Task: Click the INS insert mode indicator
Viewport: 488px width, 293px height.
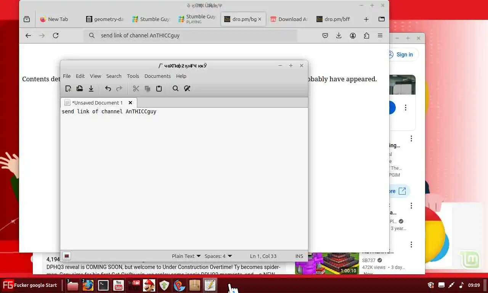Action: tap(299, 256)
